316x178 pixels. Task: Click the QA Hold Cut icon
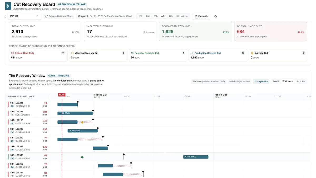pos(252,53)
